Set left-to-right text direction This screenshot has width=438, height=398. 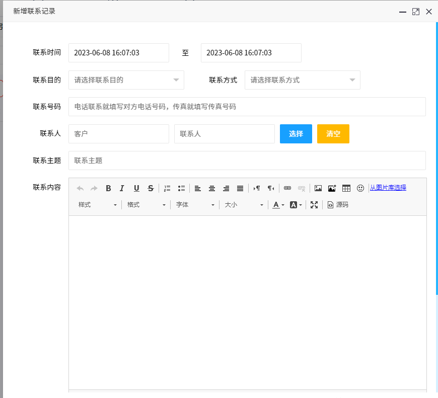257,188
